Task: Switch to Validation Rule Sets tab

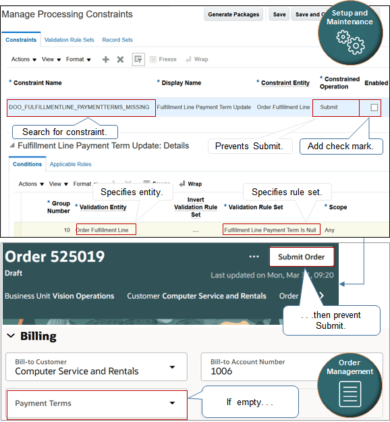Action: click(x=69, y=40)
